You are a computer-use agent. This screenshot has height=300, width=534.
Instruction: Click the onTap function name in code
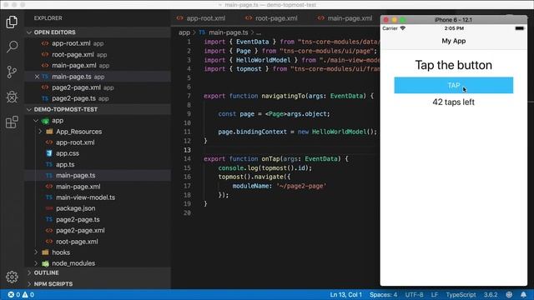(270, 159)
